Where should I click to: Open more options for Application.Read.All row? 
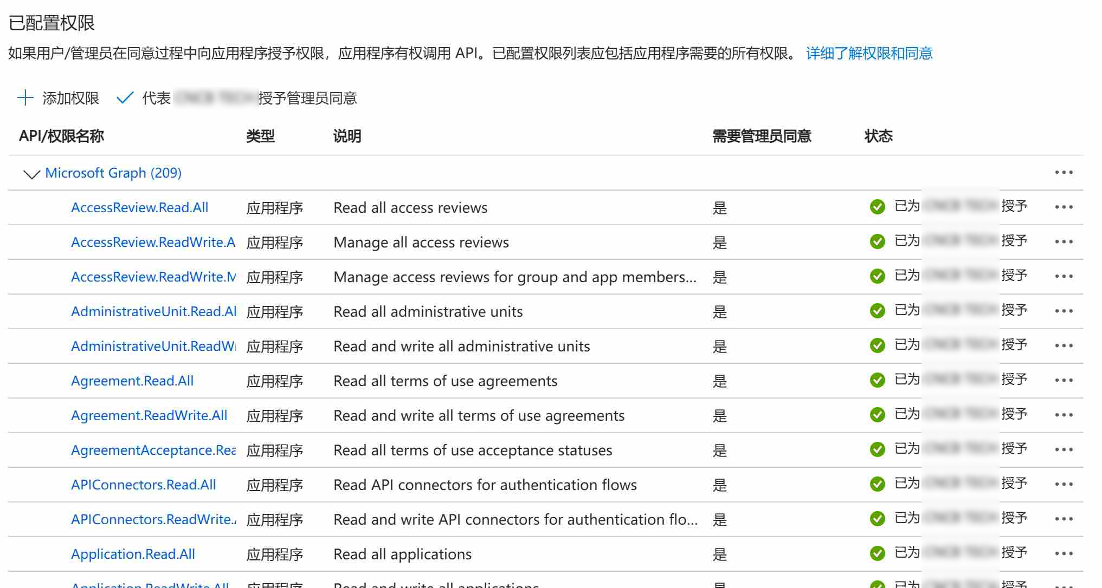(x=1064, y=554)
